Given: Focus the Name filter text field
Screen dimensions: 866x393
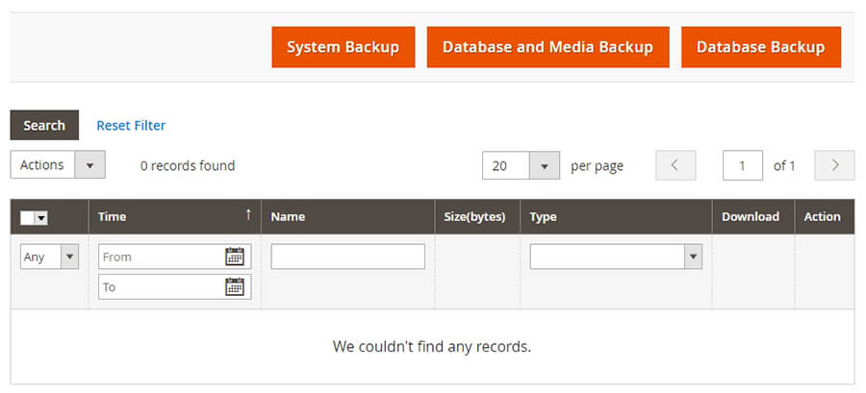Looking at the screenshot, I should click(x=347, y=257).
